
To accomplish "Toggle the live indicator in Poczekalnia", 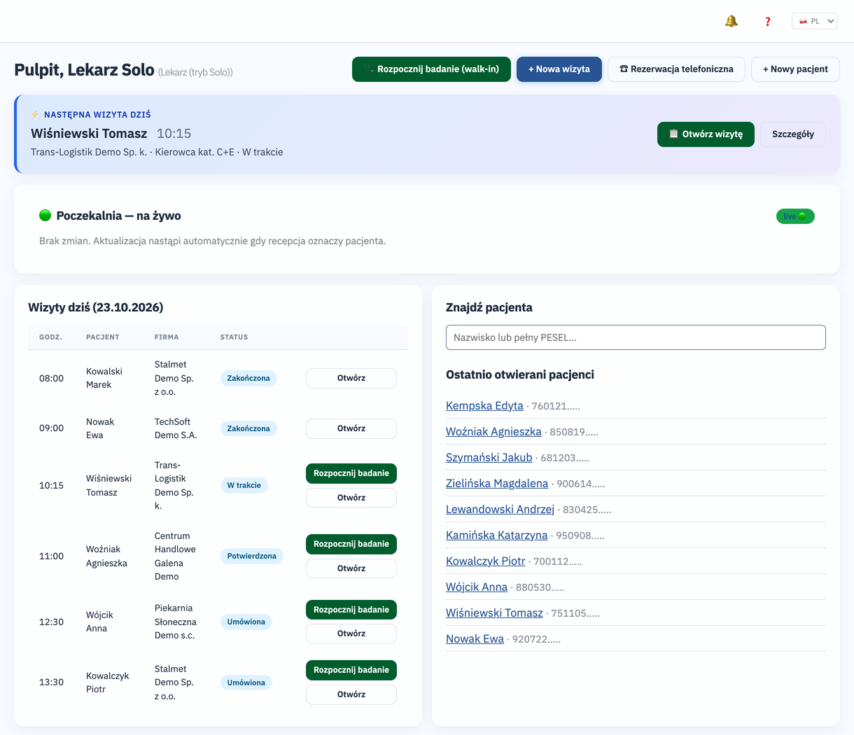I will [795, 216].
